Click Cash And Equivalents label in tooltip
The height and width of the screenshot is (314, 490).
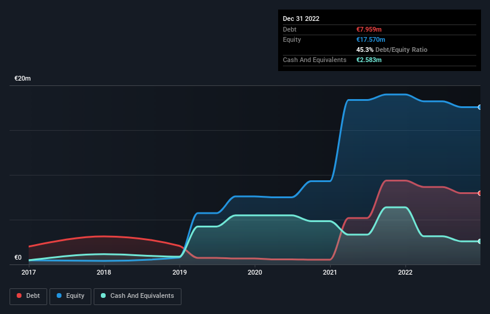click(315, 60)
